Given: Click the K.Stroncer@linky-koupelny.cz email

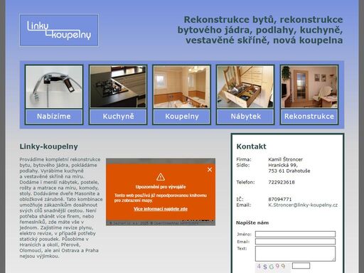Looking at the screenshot, I should coord(303,205).
